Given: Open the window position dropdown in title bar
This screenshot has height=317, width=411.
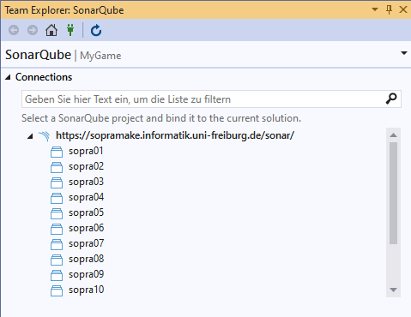Looking at the screenshot, I should [x=375, y=9].
